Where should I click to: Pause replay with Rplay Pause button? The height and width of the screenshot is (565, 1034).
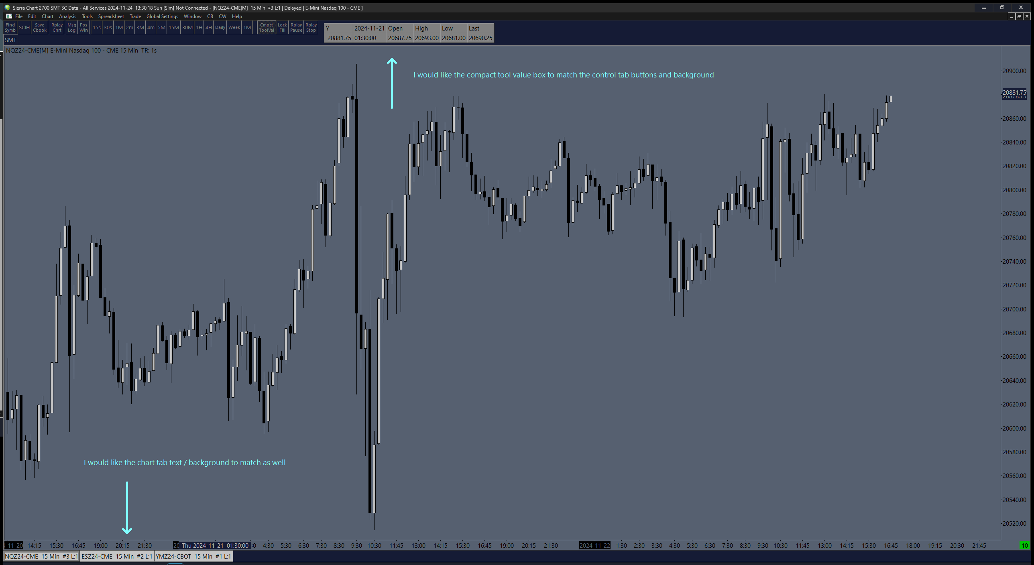click(x=296, y=28)
